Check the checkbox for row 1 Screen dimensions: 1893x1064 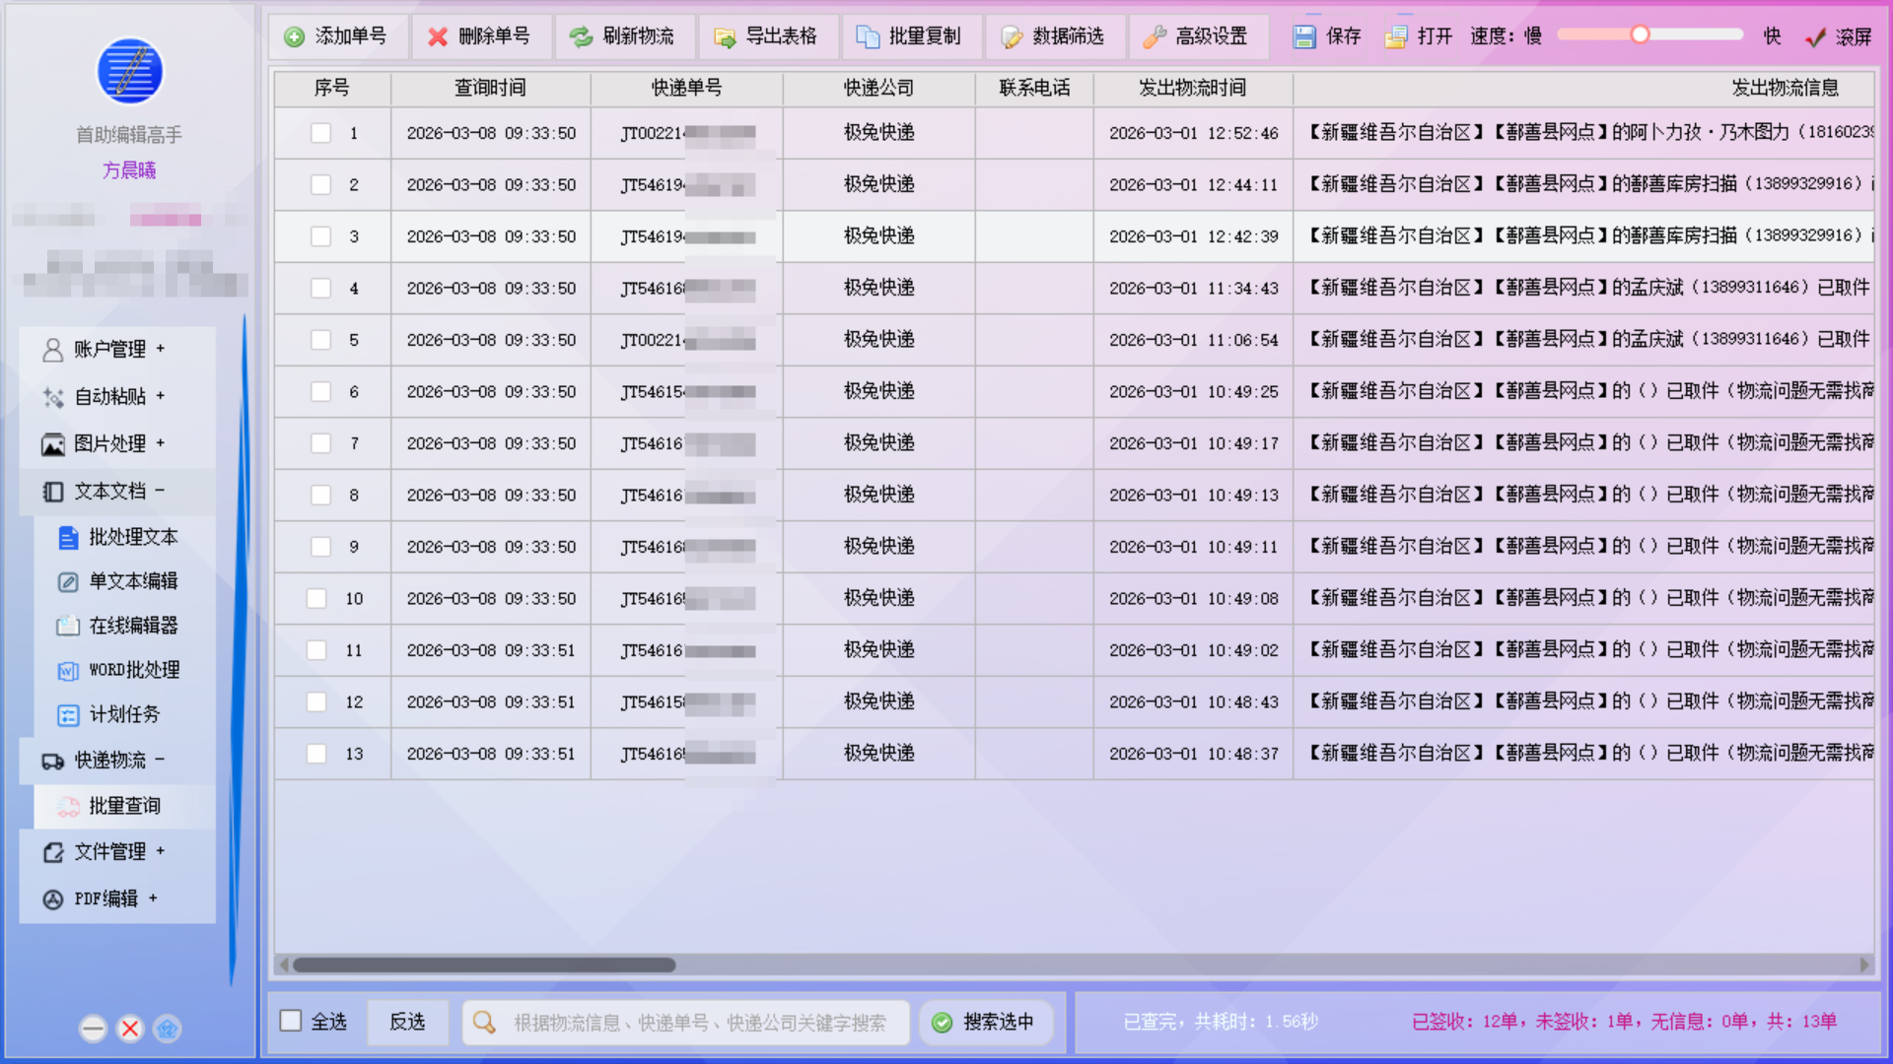[x=320, y=133]
